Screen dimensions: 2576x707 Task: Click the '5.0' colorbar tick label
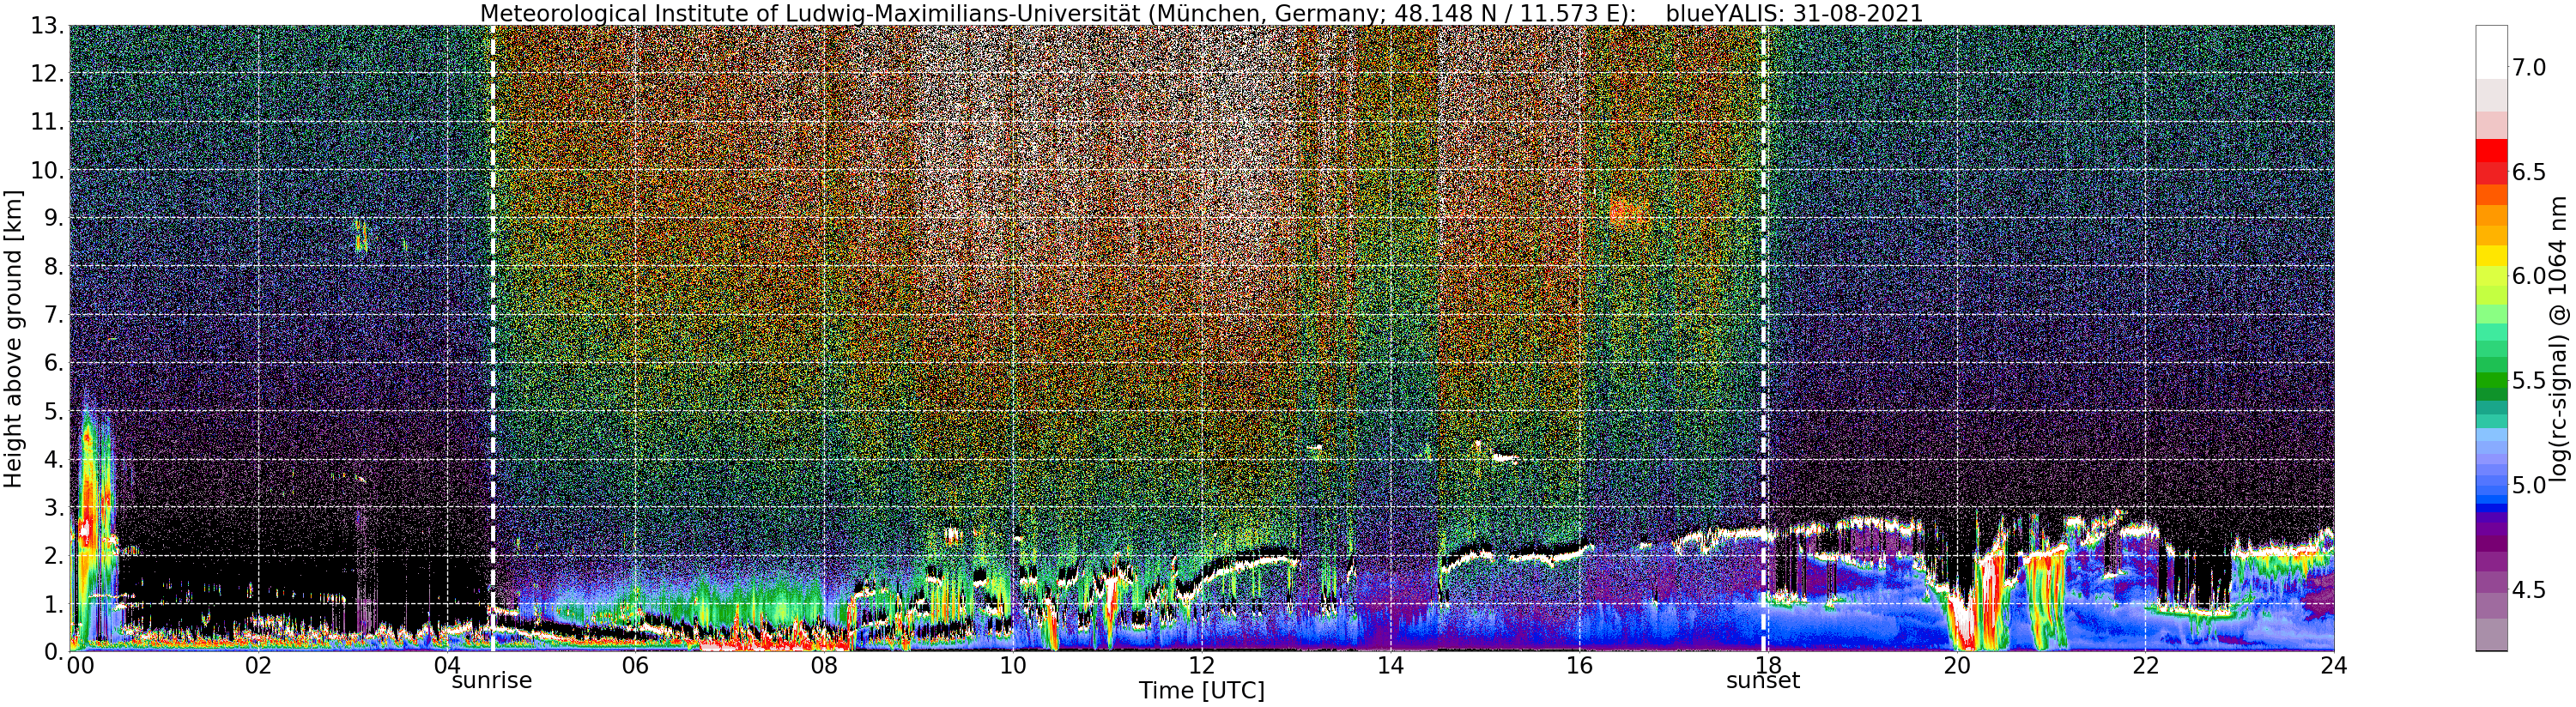(x=2528, y=486)
